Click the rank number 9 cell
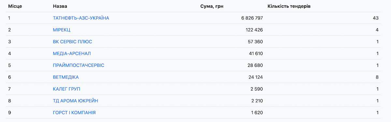This screenshot has width=391, height=122. pos(10,113)
